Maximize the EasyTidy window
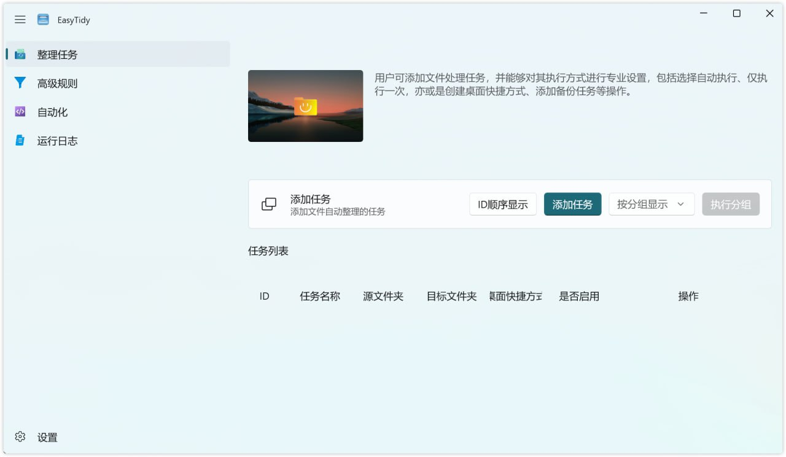Screen dimensions: 786x457 click(736, 14)
